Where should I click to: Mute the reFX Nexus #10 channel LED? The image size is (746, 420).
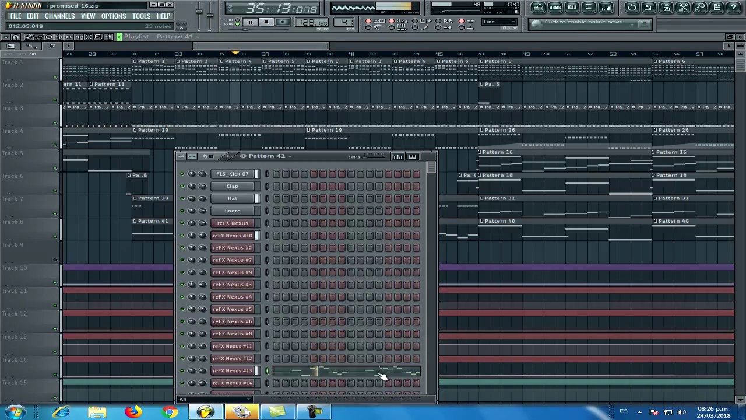pos(182,236)
